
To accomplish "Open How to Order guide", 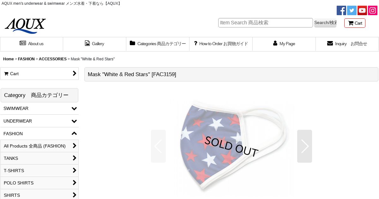I will click(221, 44).
